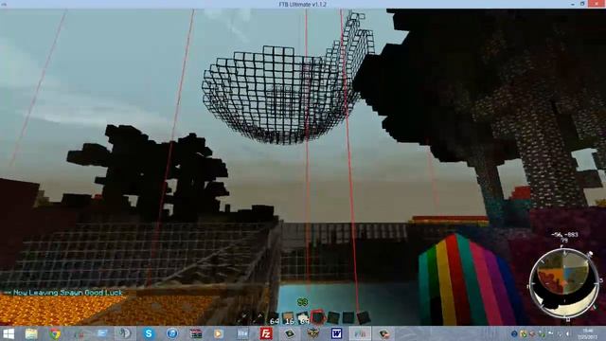Click the rainbow-striped block in the game world
606x341 pixels.
469,280
